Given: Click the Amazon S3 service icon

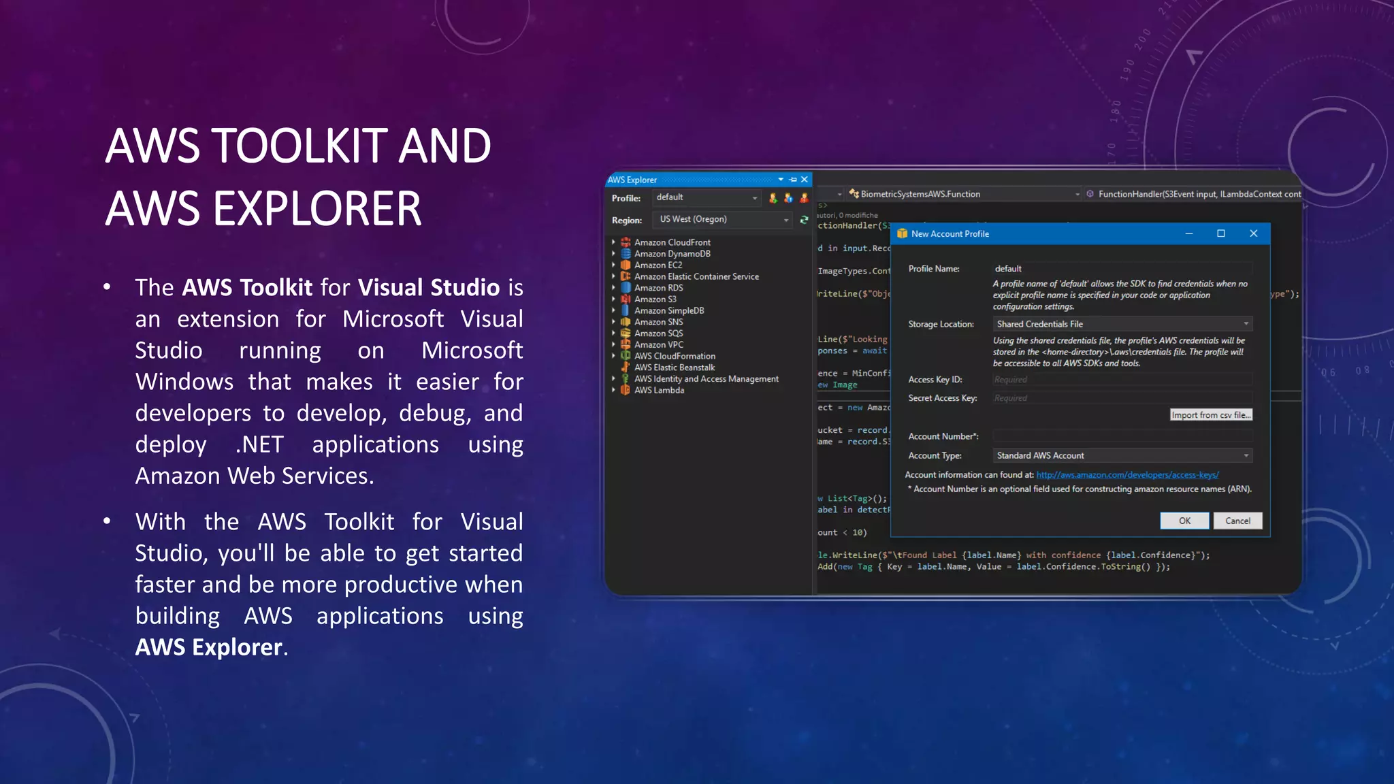Looking at the screenshot, I should [x=626, y=299].
